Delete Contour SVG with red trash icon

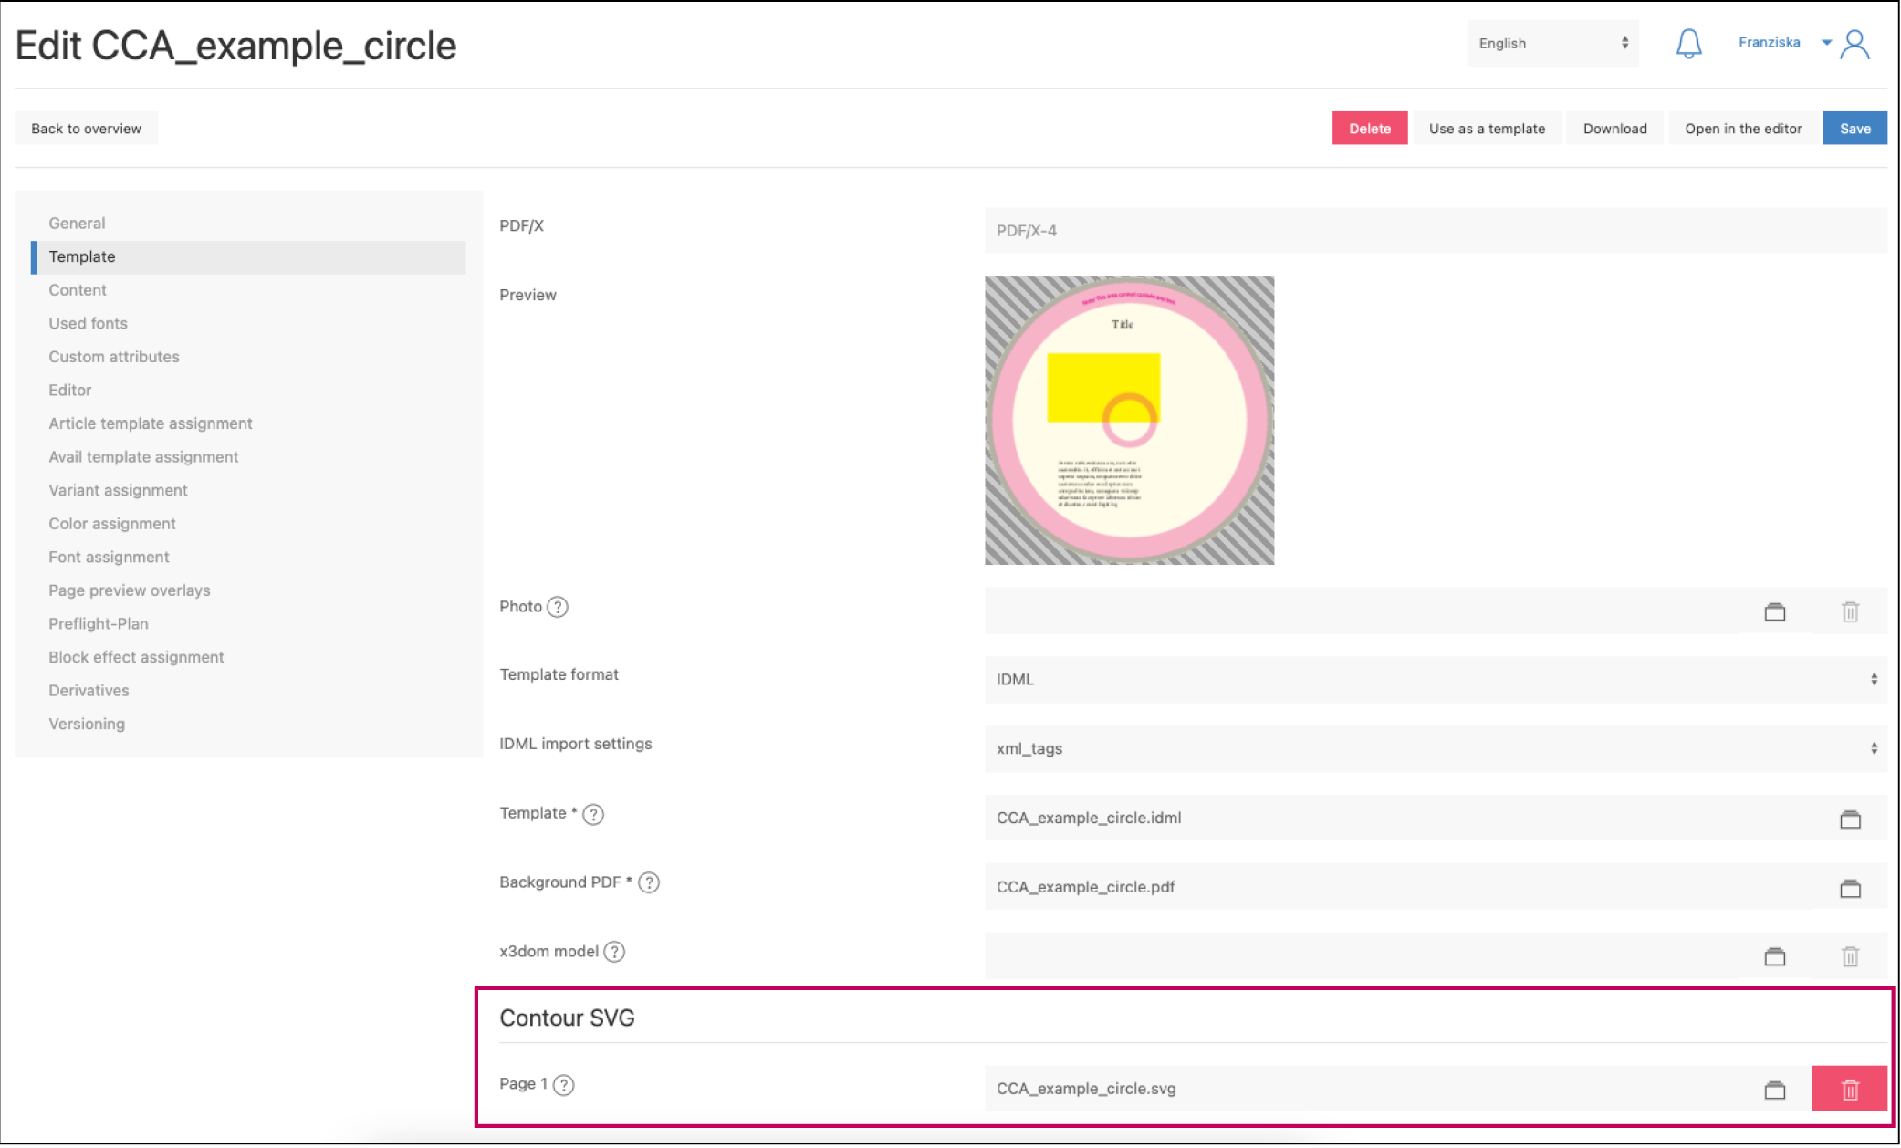pyautogui.click(x=1849, y=1089)
